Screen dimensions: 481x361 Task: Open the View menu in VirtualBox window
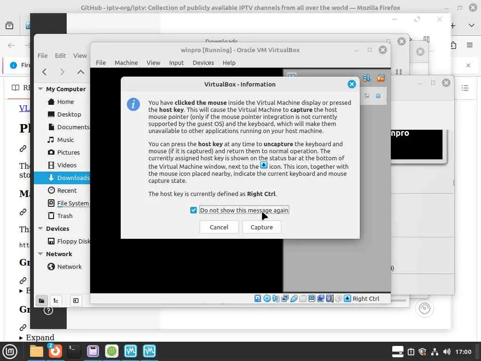pyautogui.click(x=154, y=63)
